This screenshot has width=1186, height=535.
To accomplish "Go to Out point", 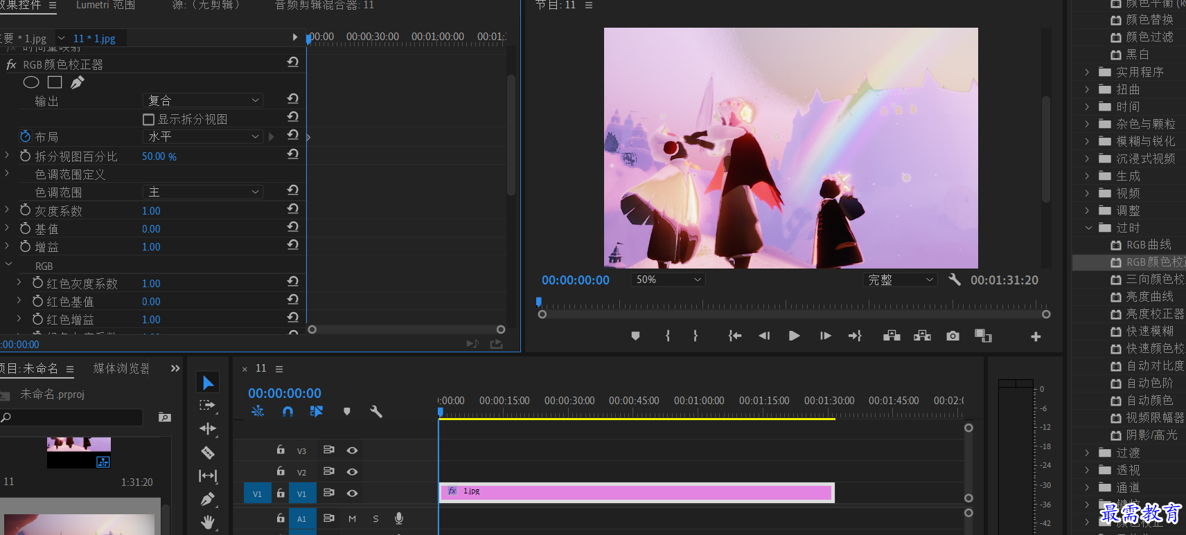I will pos(855,336).
